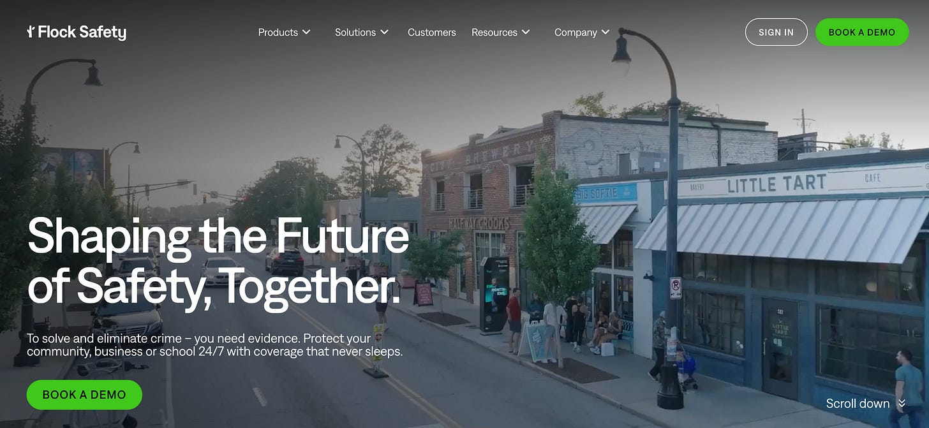Click the Scroll down link
This screenshot has height=428, width=929.
pyautogui.click(x=858, y=403)
